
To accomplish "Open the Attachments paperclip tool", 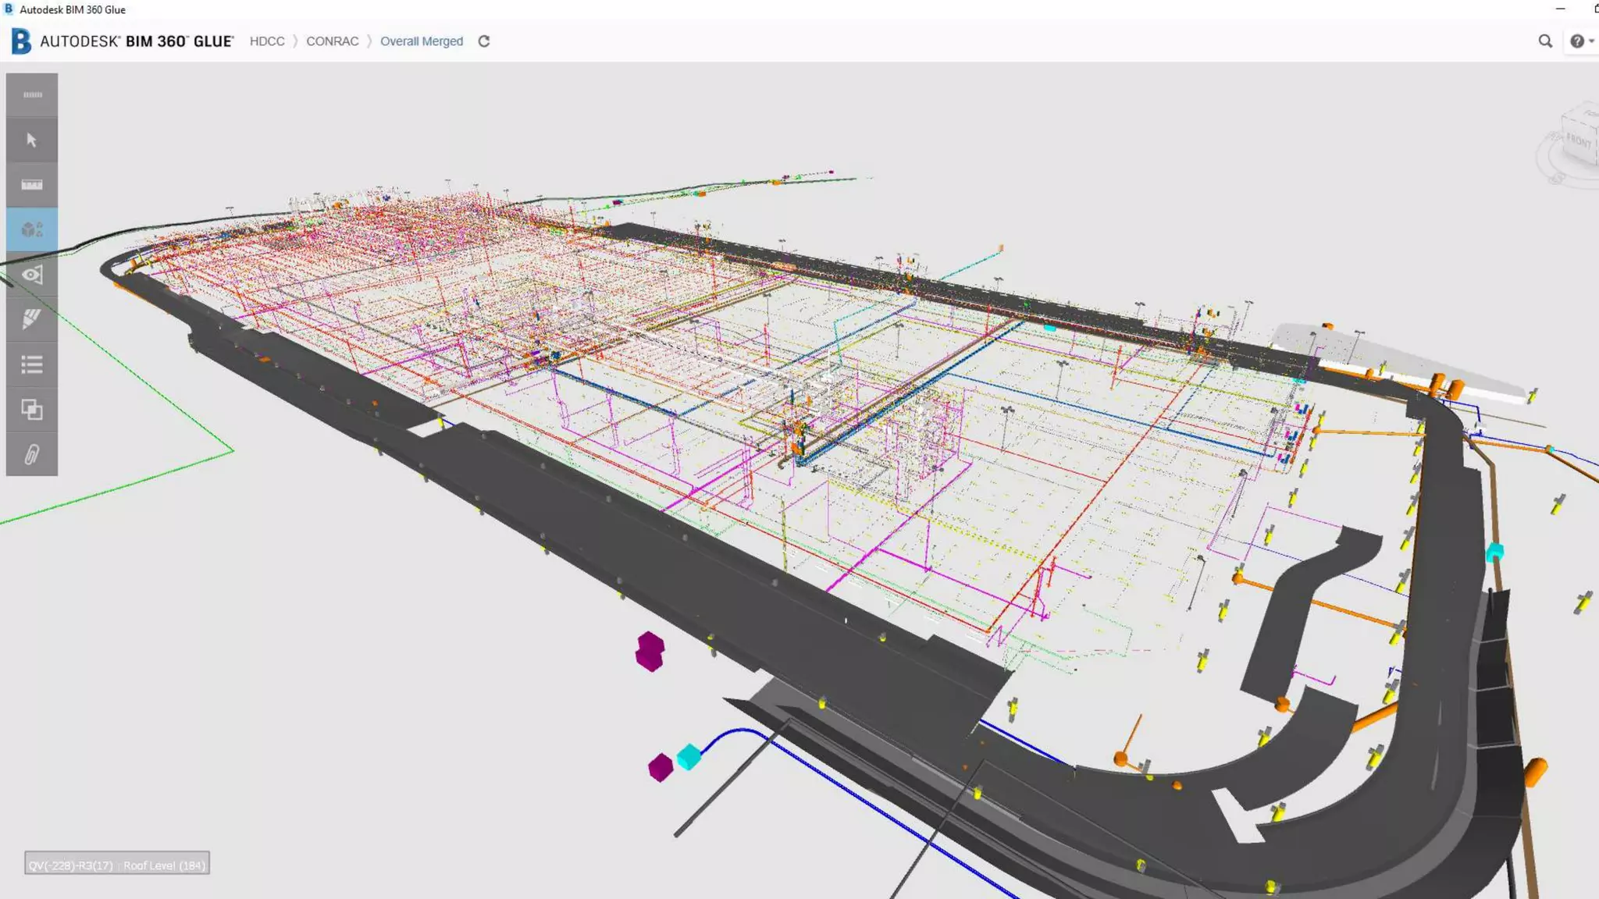I will point(32,454).
